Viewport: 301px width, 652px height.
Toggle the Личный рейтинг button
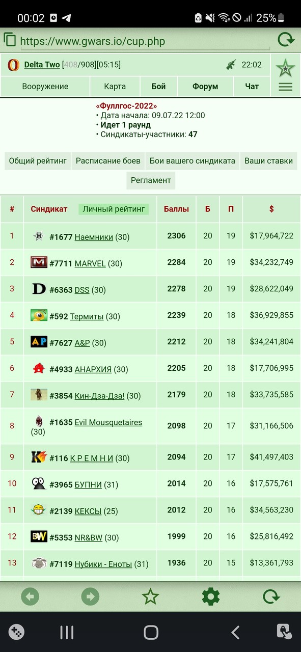tap(114, 209)
